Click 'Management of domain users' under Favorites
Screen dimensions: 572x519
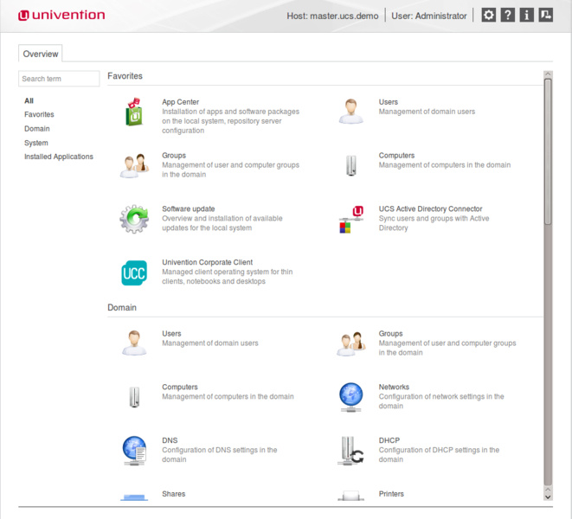(427, 112)
